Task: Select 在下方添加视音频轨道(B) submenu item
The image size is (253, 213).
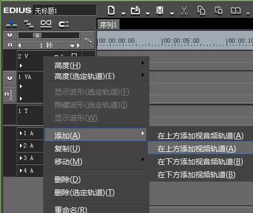Action: 200,162
